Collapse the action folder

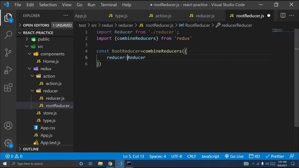[49, 76]
